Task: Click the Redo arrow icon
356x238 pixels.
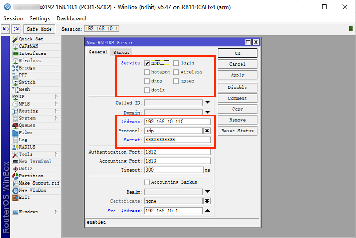Action: point(16,29)
